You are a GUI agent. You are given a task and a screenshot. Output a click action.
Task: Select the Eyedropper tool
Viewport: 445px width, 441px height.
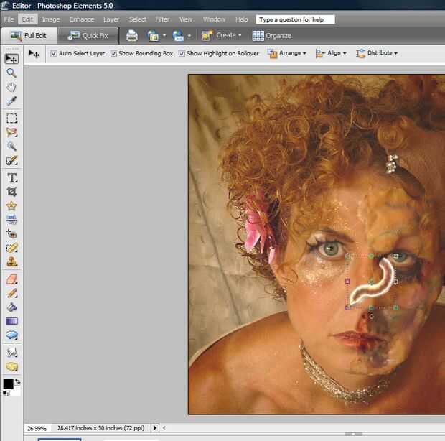coord(11,101)
